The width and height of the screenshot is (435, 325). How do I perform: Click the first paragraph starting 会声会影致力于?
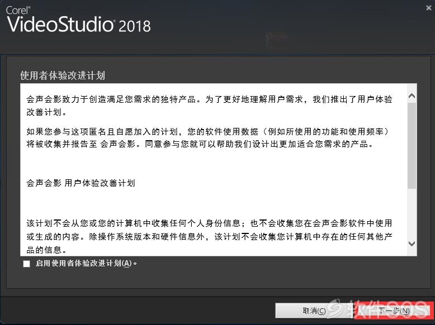(x=209, y=106)
